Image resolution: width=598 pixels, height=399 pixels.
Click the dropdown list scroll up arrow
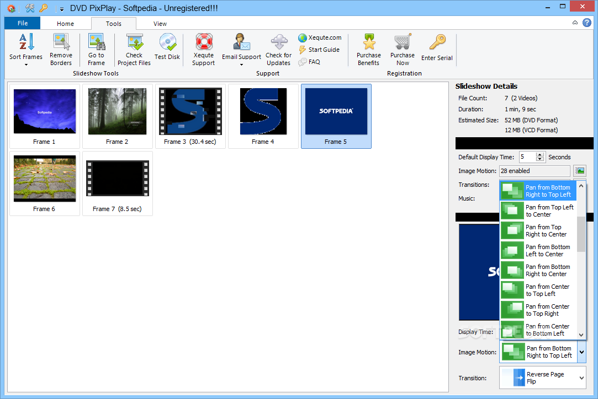pos(581,186)
